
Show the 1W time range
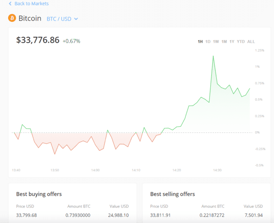(216, 41)
